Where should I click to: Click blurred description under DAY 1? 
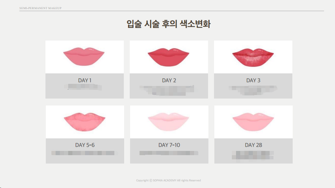83,87
